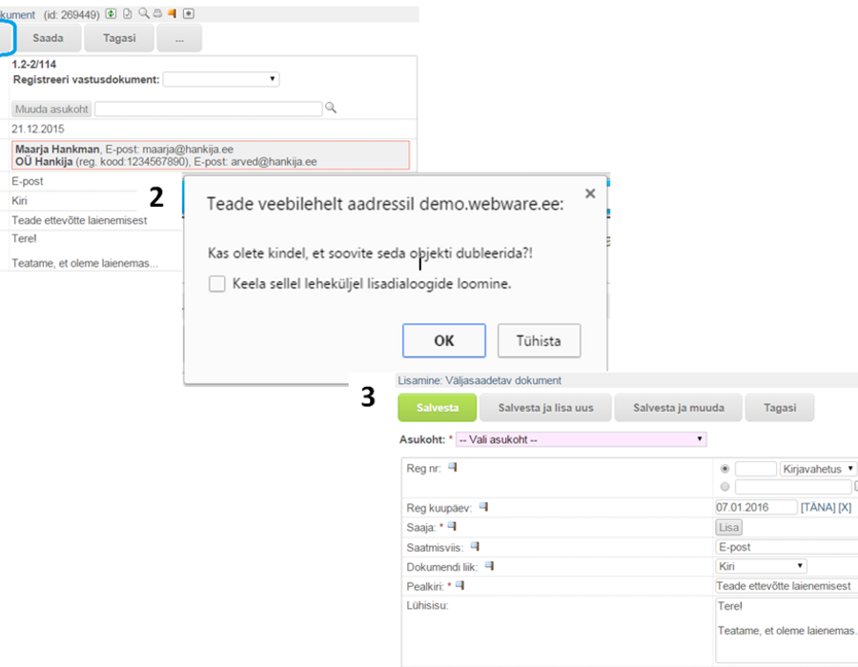Click the Reg kuupäev date field
This screenshot has height=667, width=858.
tap(756, 507)
